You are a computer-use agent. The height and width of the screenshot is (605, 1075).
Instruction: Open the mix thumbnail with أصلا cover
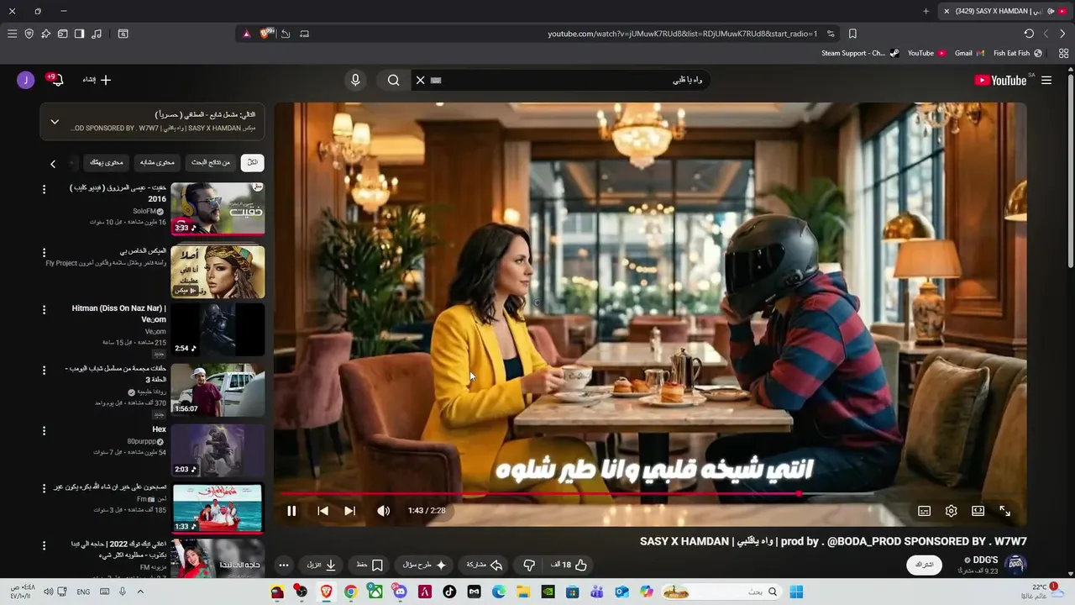click(x=218, y=271)
